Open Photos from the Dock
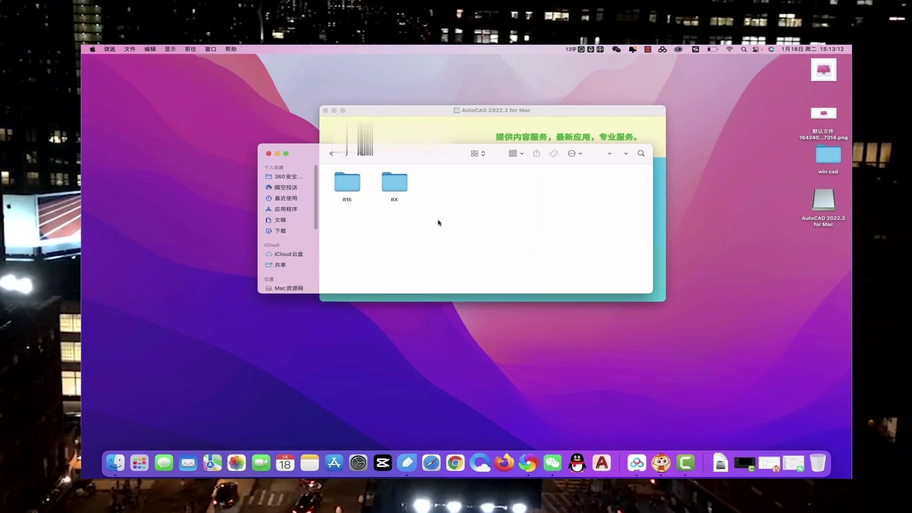The height and width of the screenshot is (513, 912). click(237, 463)
